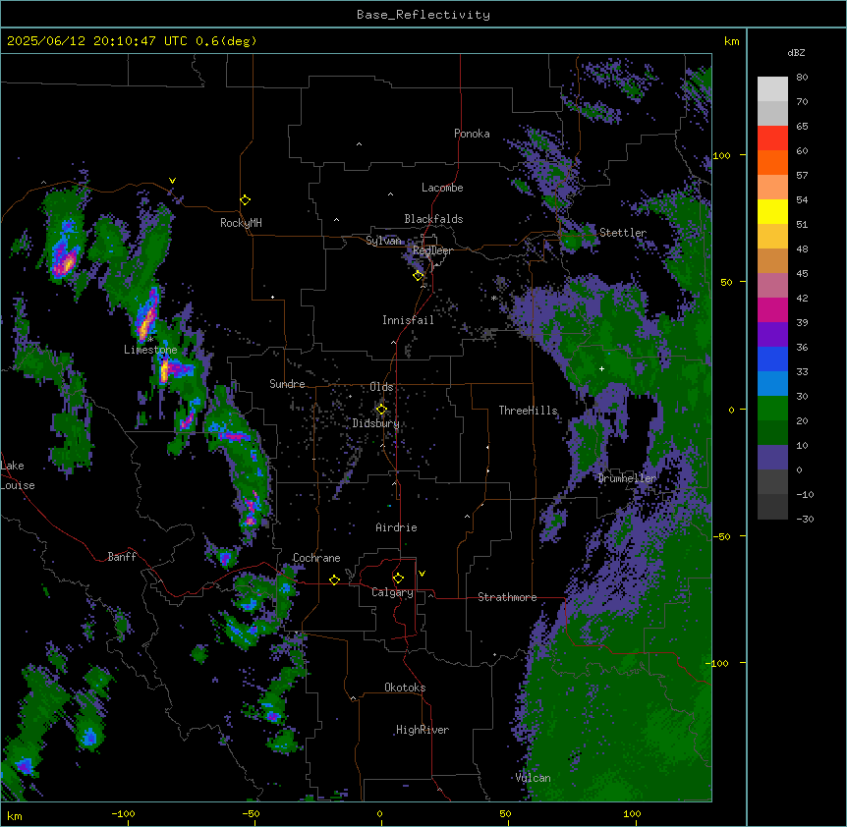
Task: Select the Lacombe city label
Action: (x=442, y=188)
